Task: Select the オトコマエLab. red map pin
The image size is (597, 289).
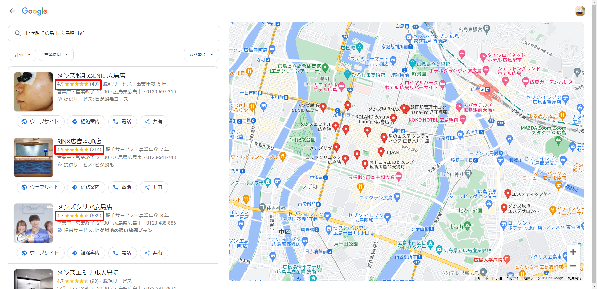Action: coord(365,164)
